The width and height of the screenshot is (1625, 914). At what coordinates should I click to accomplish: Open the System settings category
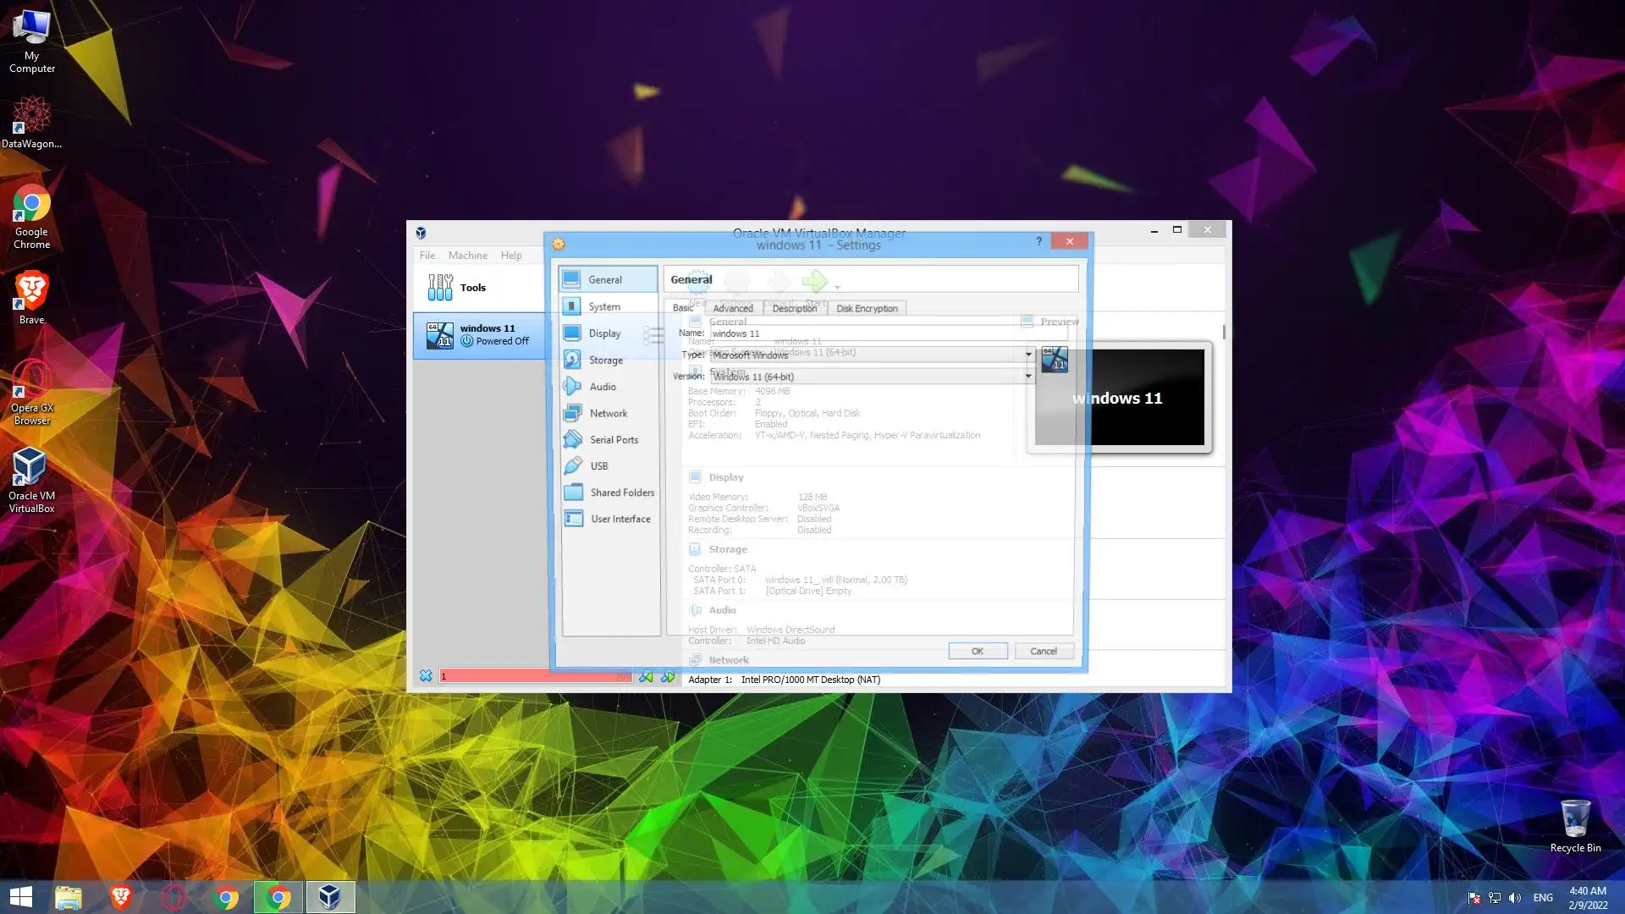click(604, 306)
